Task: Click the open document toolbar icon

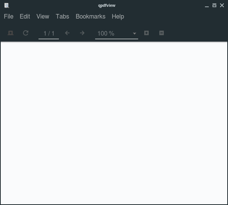Action: point(11,33)
